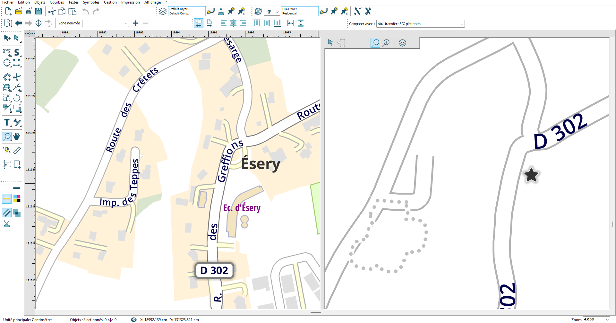Expand the Zone nommée dropdown

[x=126, y=23]
